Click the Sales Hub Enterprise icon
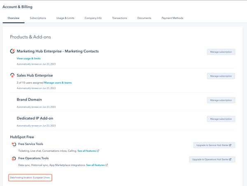This screenshot has height=186, width=247. coord(12,75)
